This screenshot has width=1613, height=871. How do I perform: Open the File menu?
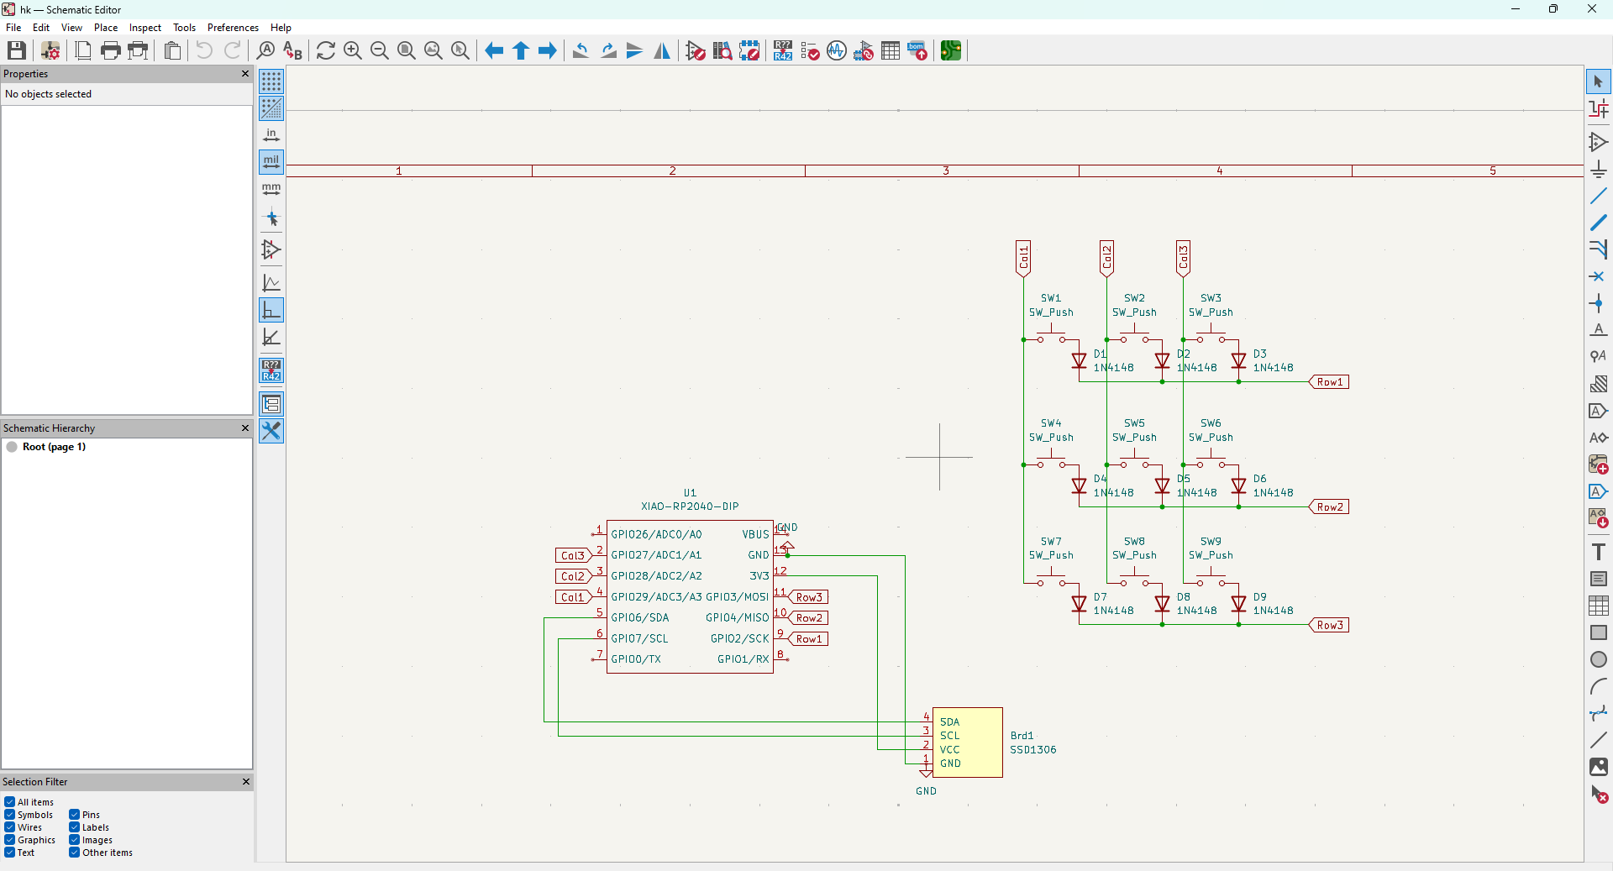point(13,28)
